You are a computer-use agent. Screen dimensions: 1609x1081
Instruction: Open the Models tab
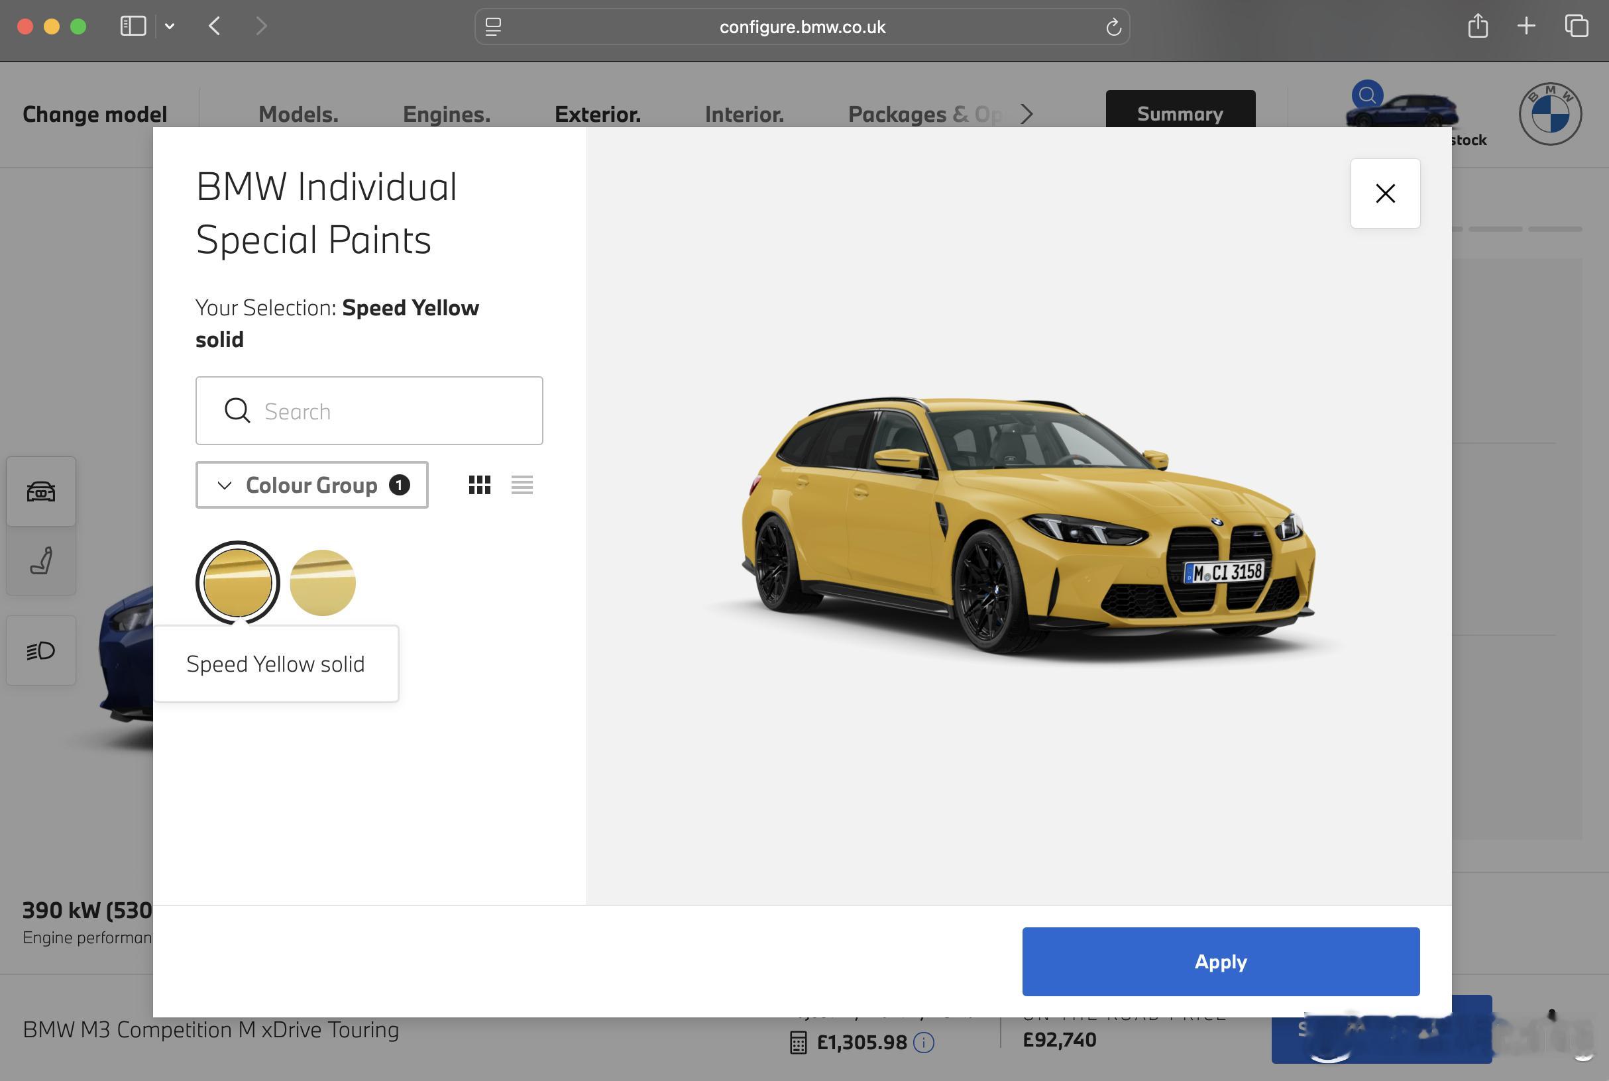[x=298, y=114]
